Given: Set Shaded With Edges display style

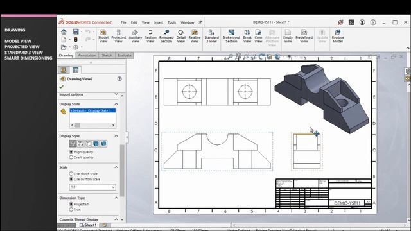Looking at the screenshot, I should click(96, 144).
